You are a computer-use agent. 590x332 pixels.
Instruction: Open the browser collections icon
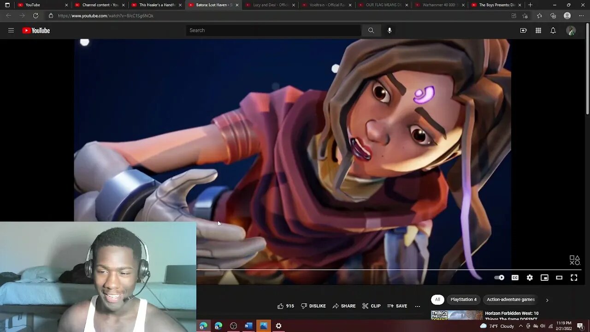pyautogui.click(x=553, y=16)
